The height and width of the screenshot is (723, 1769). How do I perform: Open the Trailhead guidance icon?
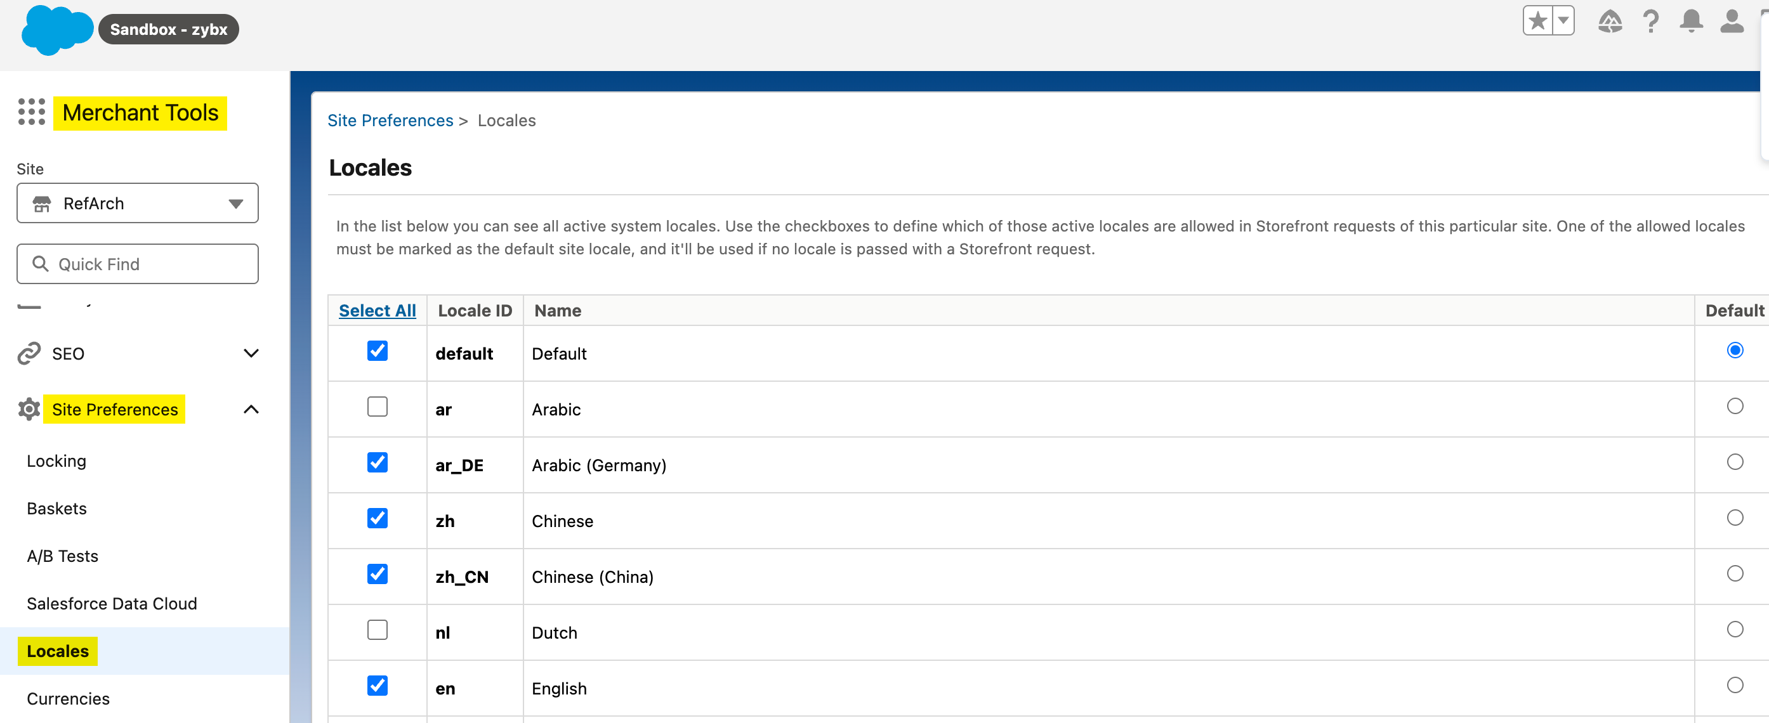(x=1609, y=22)
